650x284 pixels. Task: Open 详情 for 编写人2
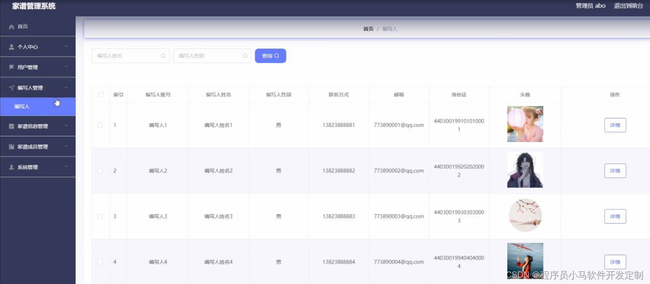pos(615,171)
